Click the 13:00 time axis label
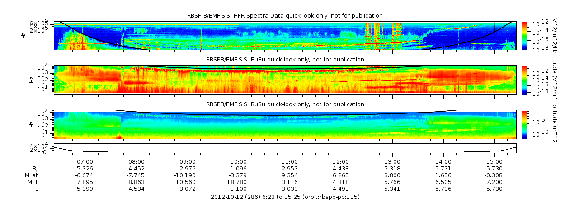This screenshot has width=565, height=203. (x=392, y=161)
